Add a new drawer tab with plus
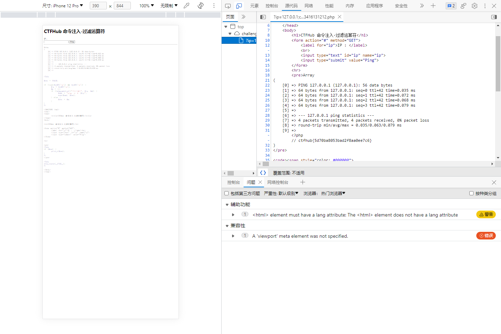Screen dimensions: 501x334 [x=303, y=182]
